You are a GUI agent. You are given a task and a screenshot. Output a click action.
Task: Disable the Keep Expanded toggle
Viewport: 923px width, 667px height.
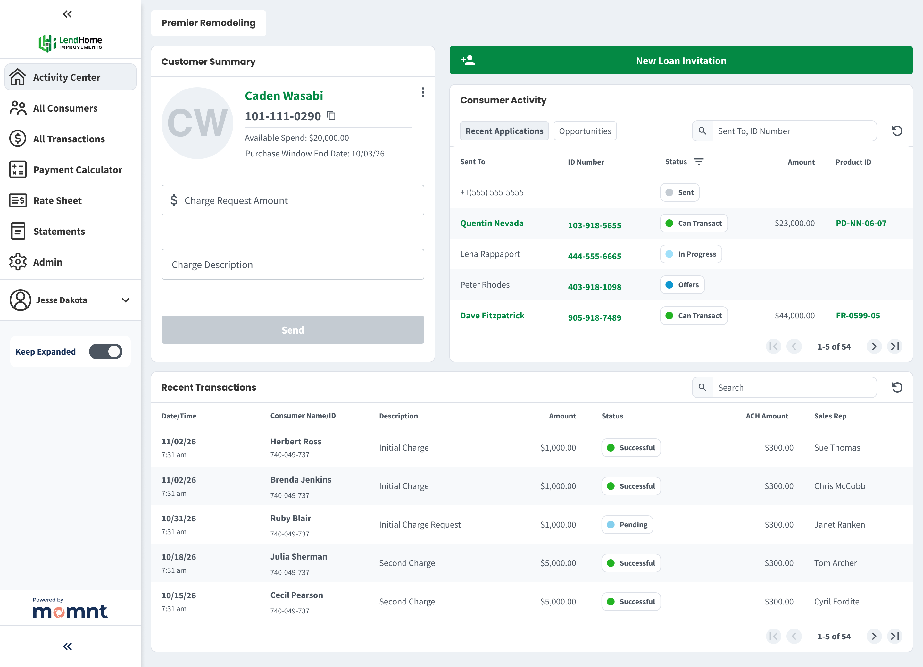pyautogui.click(x=105, y=351)
